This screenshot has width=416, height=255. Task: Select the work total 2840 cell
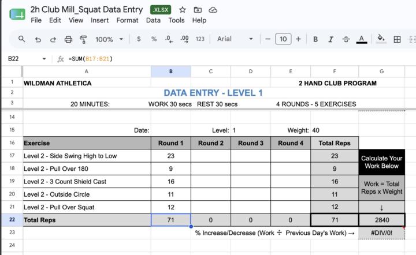(x=382, y=220)
